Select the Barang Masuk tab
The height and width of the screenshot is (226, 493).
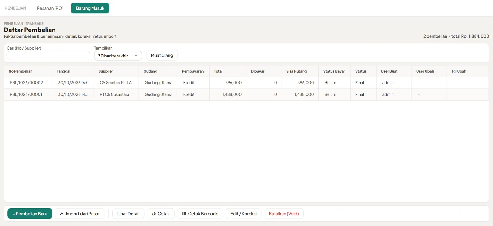pos(90,8)
